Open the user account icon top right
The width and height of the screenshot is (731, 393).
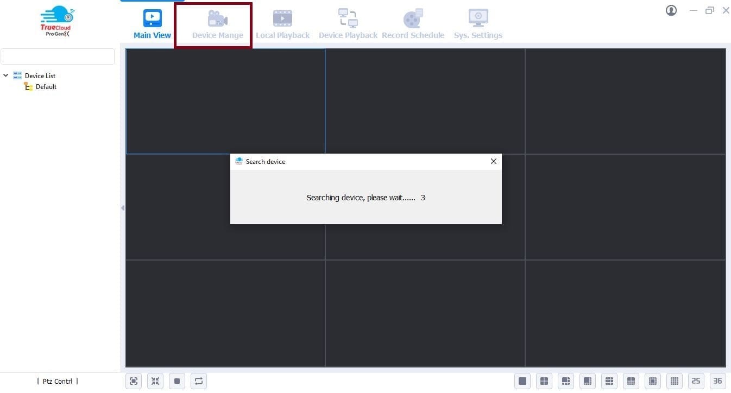point(671,10)
